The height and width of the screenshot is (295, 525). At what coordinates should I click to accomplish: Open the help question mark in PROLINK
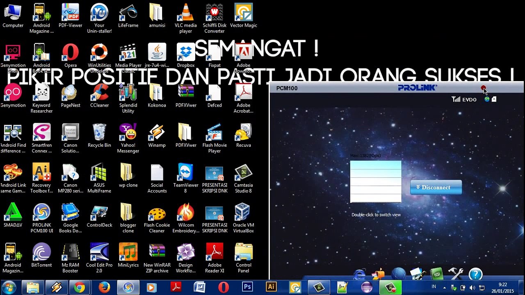476,274
